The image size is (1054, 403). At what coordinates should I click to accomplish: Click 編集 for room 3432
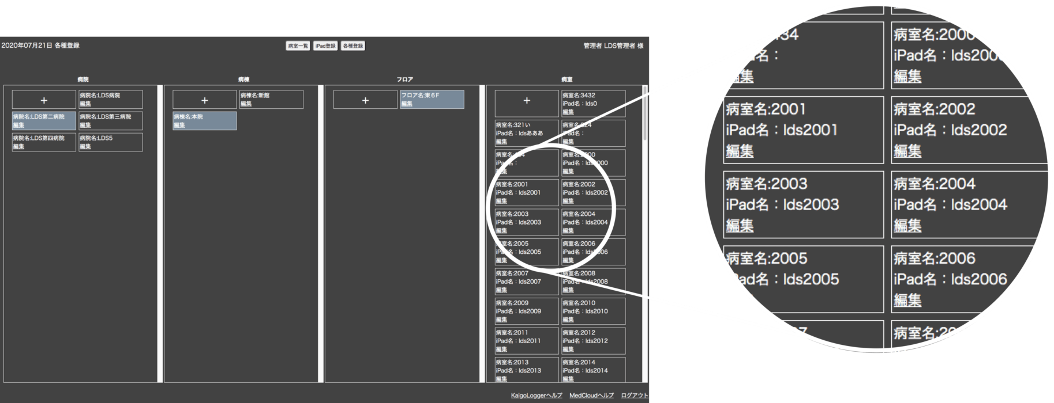568,112
